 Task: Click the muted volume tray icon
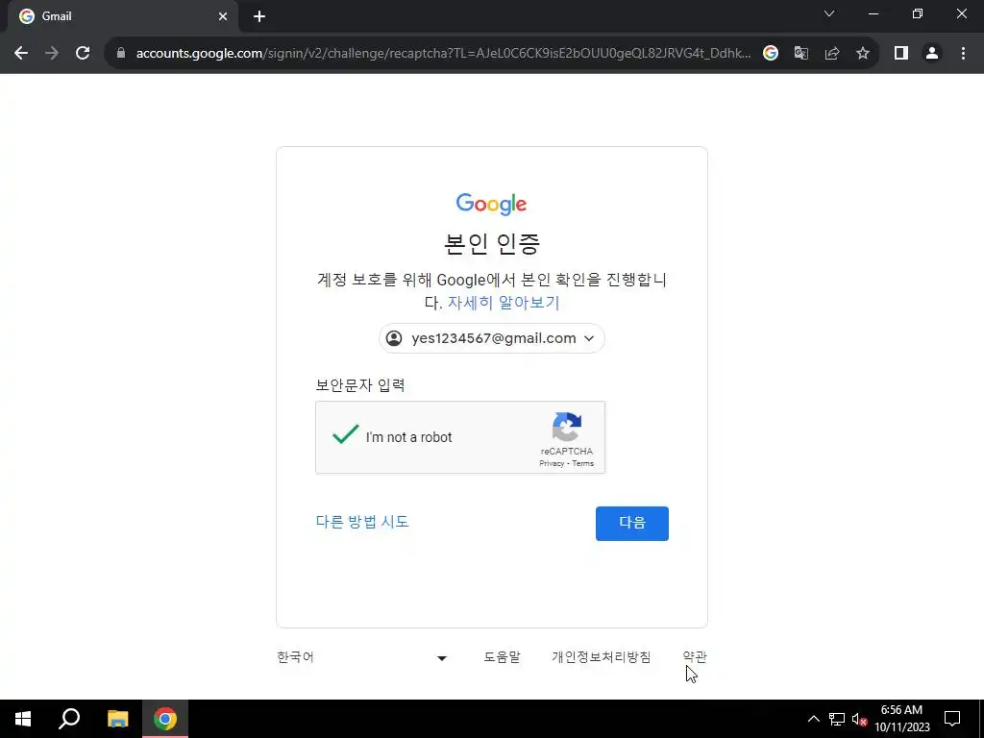tap(859, 719)
